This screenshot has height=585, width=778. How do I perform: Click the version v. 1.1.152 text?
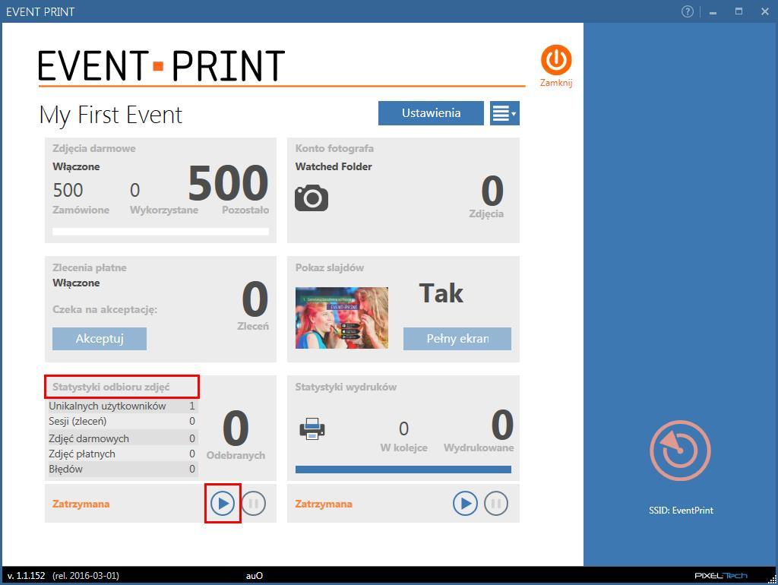(x=27, y=576)
